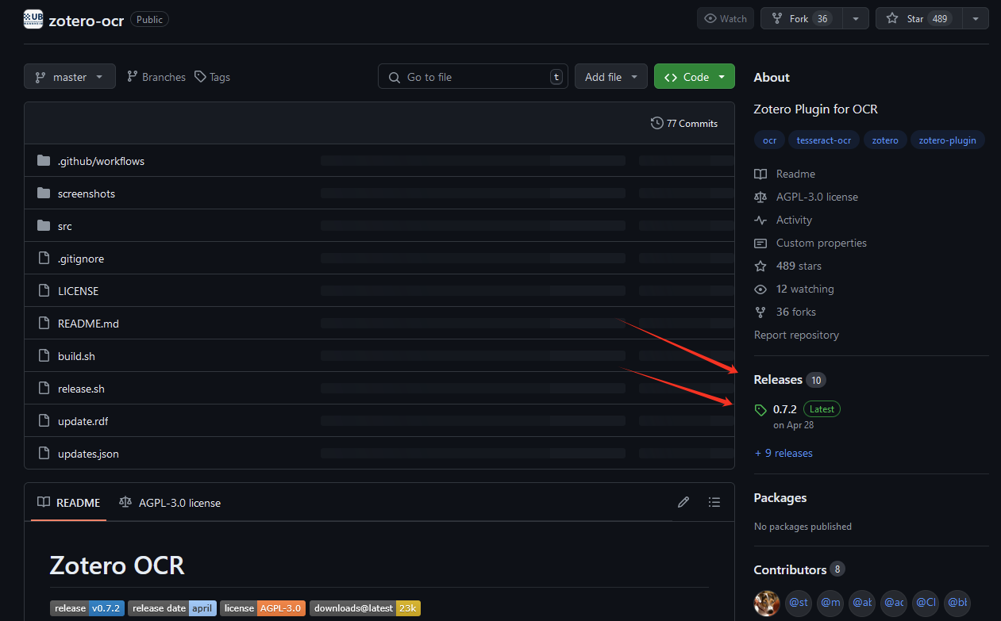Click the file icon beside build.sh
This screenshot has height=621, width=1001.
coord(44,356)
